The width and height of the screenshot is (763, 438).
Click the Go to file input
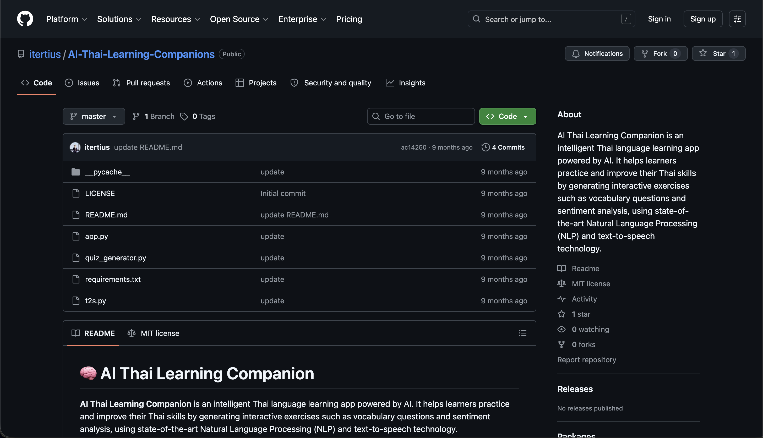pos(421,116)
